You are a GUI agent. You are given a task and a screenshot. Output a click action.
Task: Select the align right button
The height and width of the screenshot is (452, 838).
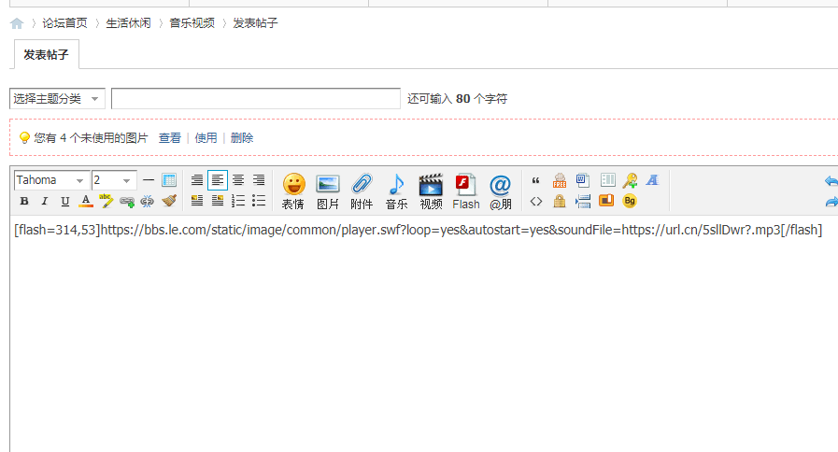[x=259, y=180]
